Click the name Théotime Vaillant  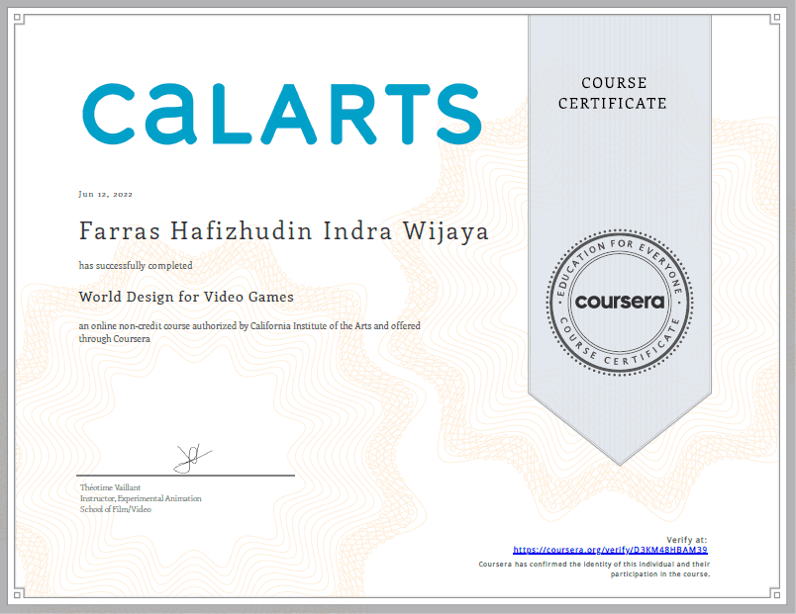(x=110, y=487)
